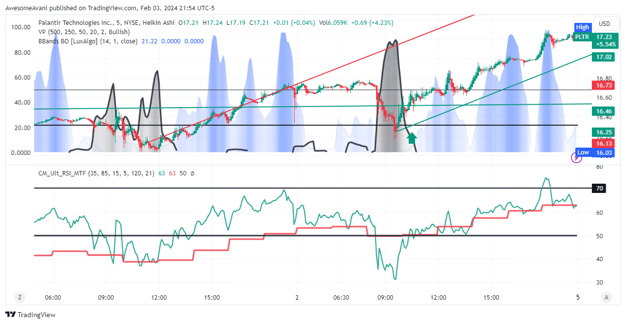Image resolution: width=626 pixels, height=324 pixels.
Task: Click the 16.60 price axis value
Action: [x=604, y=97]
